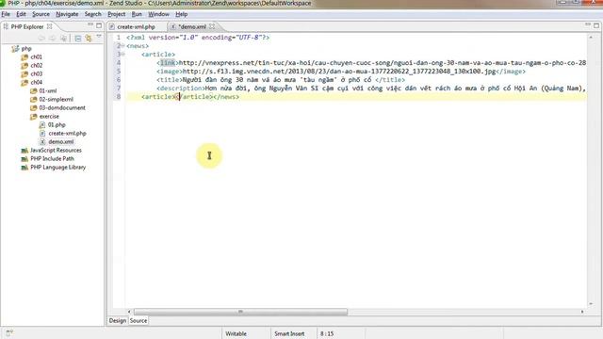
Task: Click the Smart Insert status field
Action: (289, 333)
